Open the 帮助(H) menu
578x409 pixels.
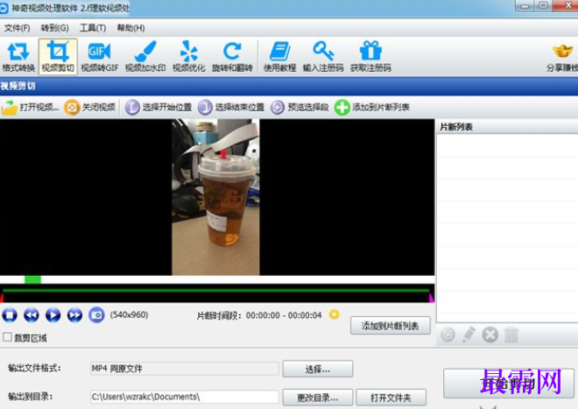click(x=130, y=28)
